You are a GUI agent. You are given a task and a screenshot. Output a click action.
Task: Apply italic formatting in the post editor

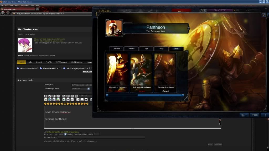[50, 96]
